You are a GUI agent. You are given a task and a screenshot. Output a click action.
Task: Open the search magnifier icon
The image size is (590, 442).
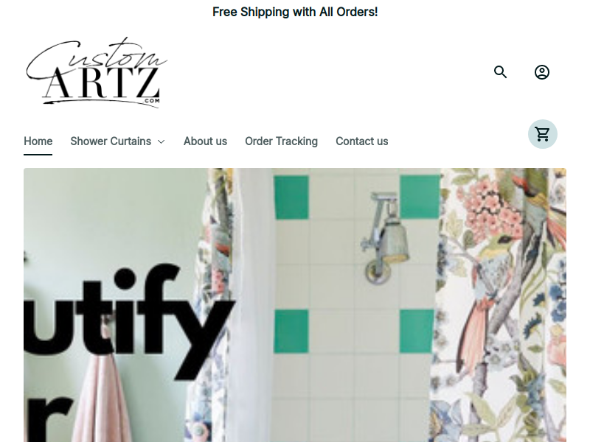(500, 71)
